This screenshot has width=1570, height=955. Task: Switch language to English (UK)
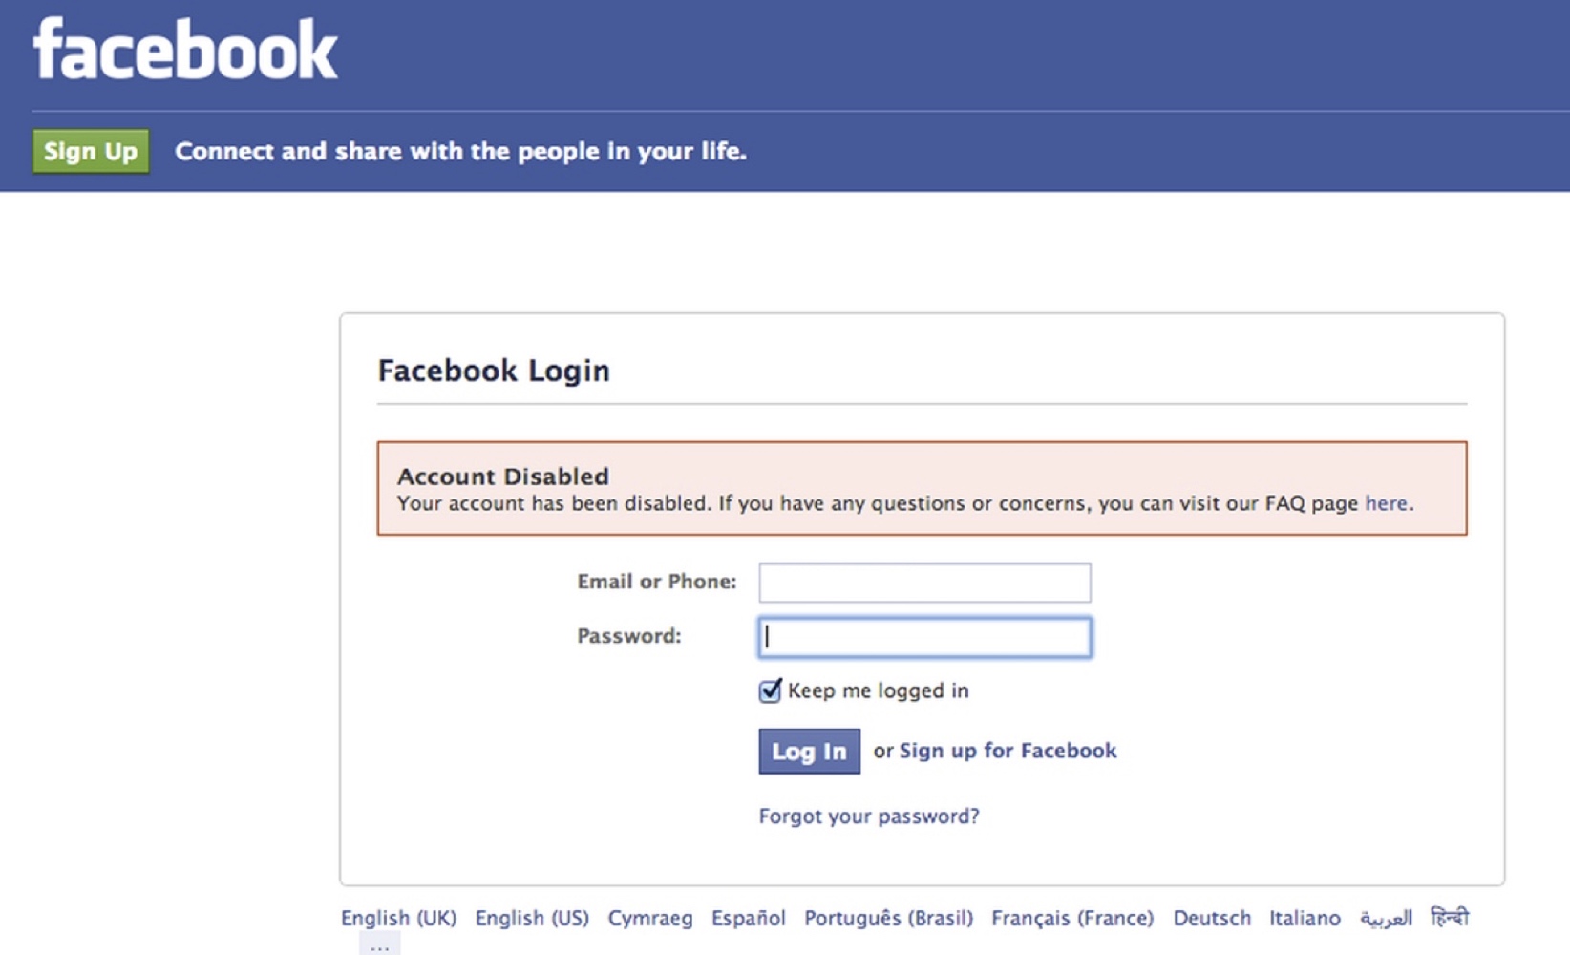[398, 918]
